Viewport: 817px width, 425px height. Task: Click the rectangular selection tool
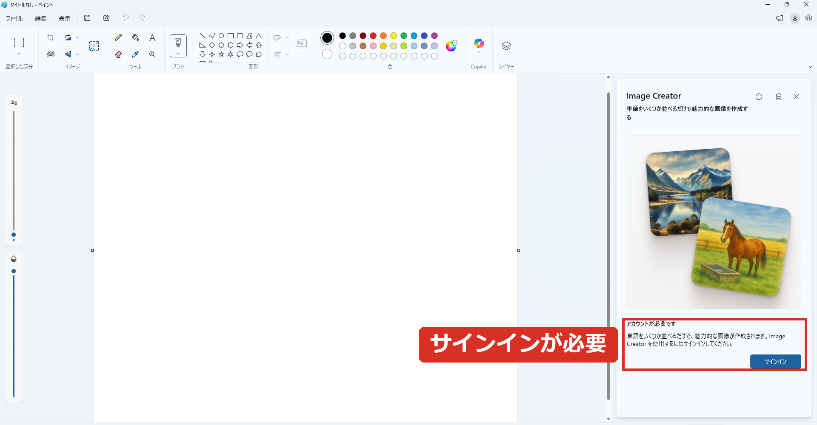19,42
